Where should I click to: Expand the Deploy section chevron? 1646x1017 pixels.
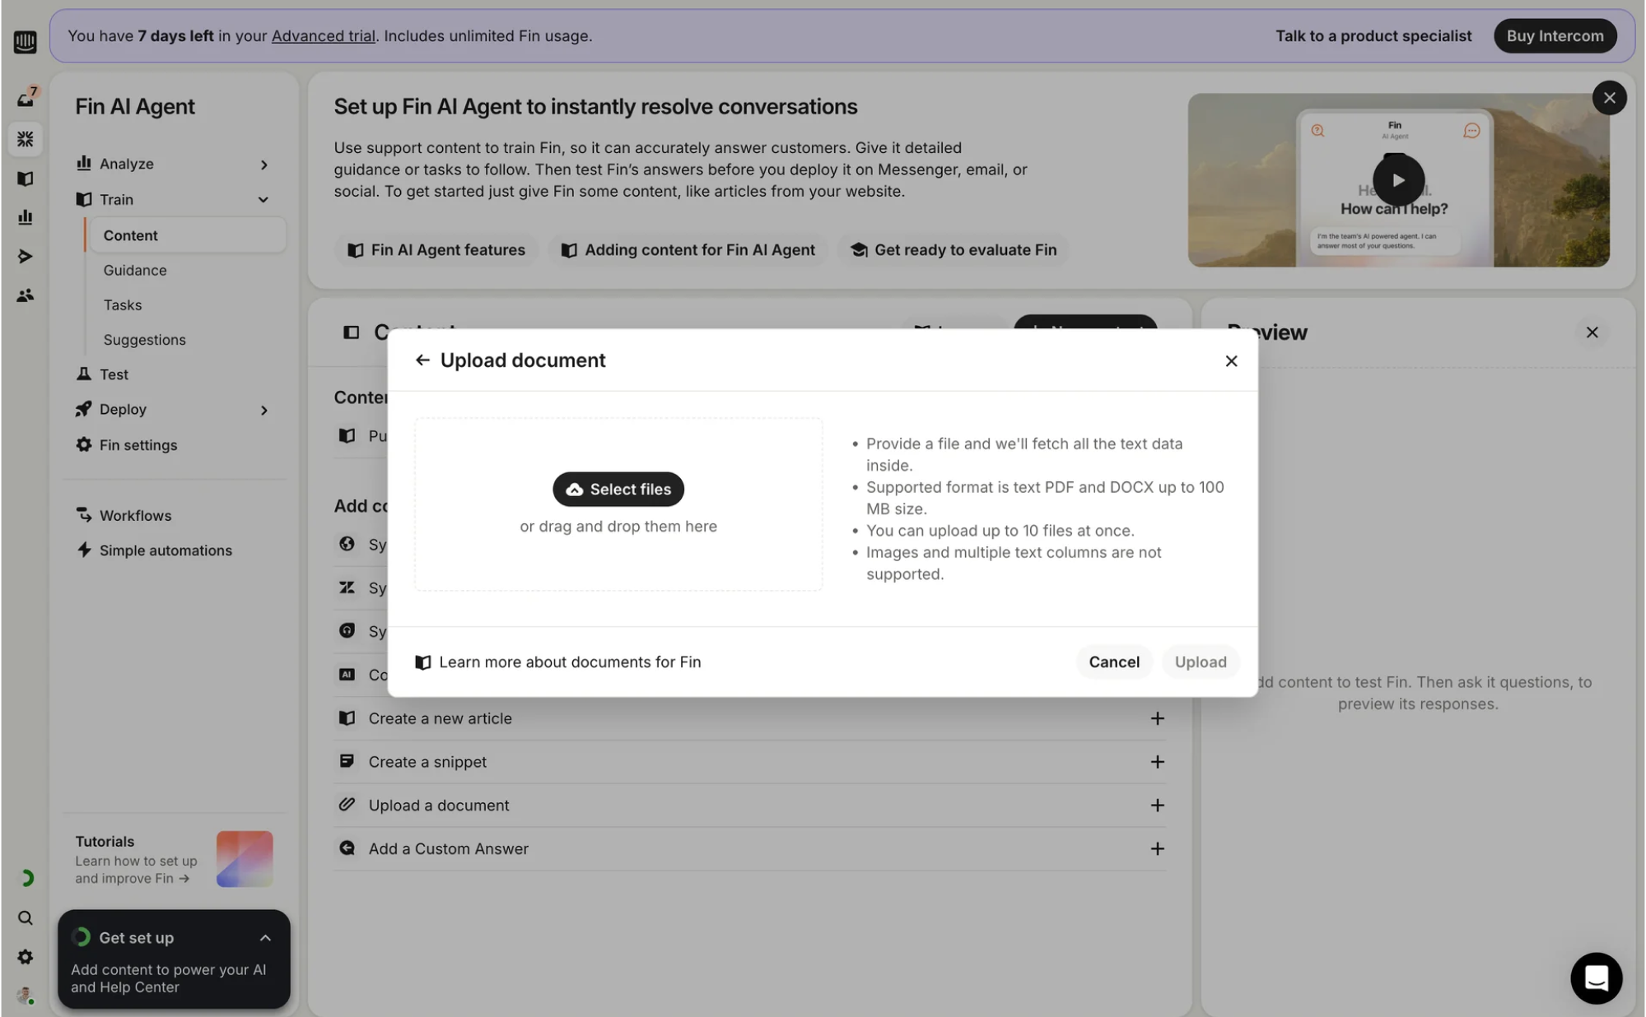tap(264, 410)
